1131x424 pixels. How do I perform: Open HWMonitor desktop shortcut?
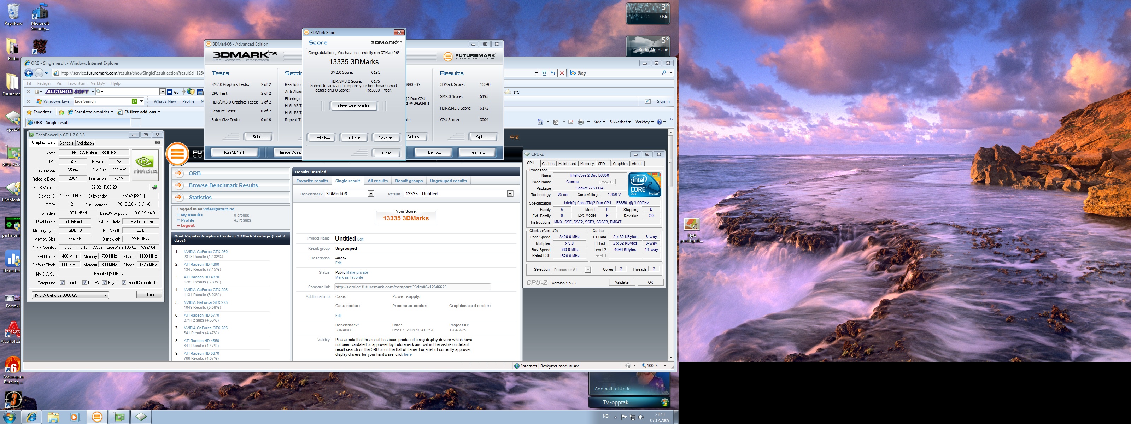pyautogui.click(x=12, y=192)
